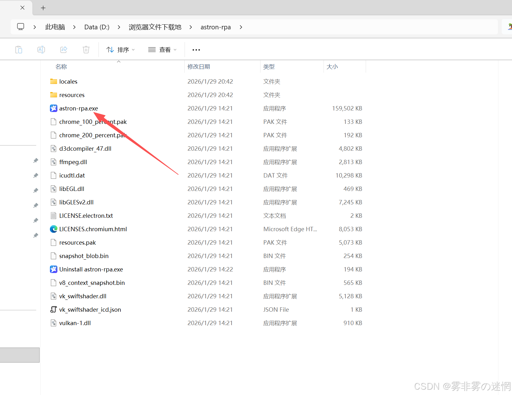
Task: Sort by 大小 column header
Action: (x=332, y=66)
